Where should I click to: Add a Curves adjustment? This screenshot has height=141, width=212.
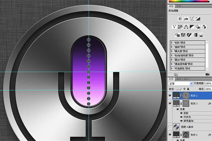192,19
